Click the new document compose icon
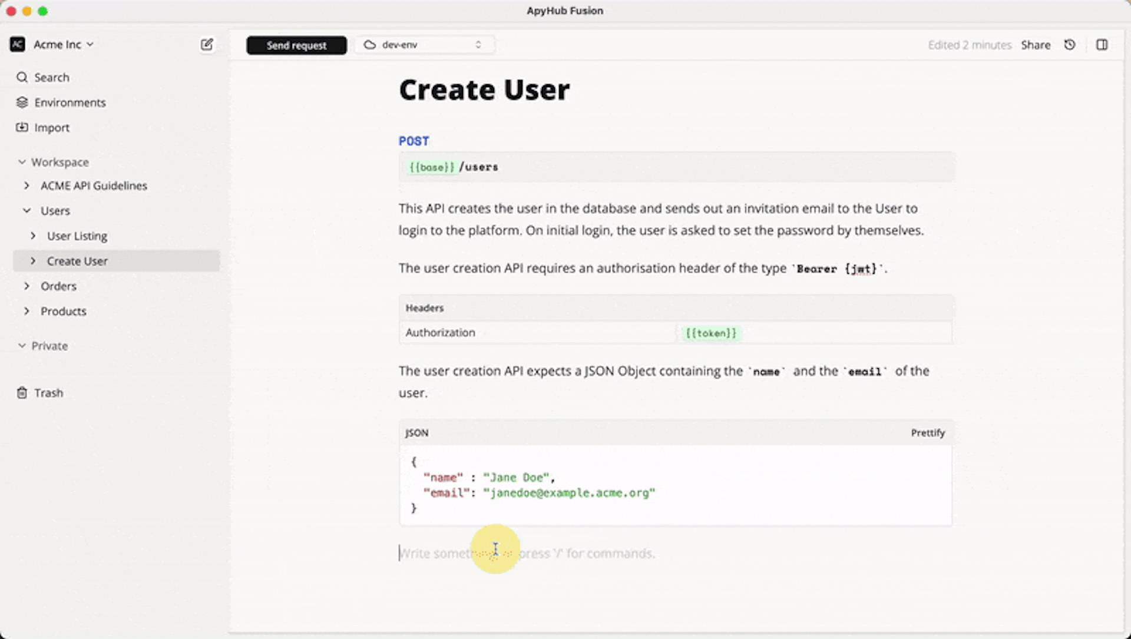This screenshot has width=1131, height=639. pos(207,44)
